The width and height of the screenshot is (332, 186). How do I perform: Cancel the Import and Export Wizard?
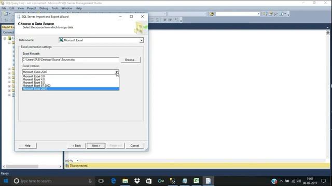point(135,146)
